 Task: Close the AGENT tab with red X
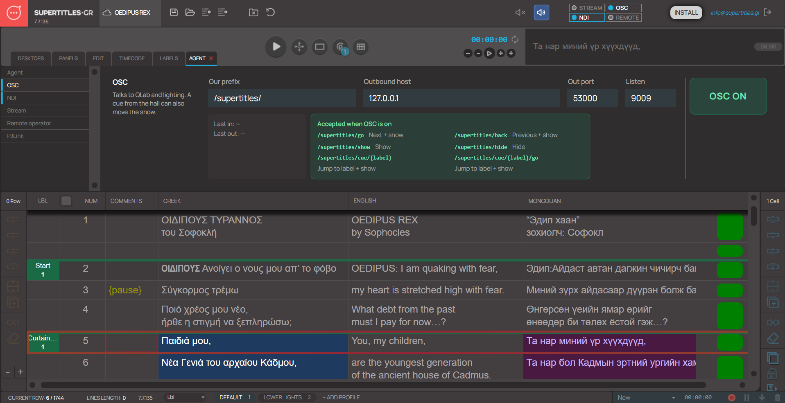click(x=211, y=59)
